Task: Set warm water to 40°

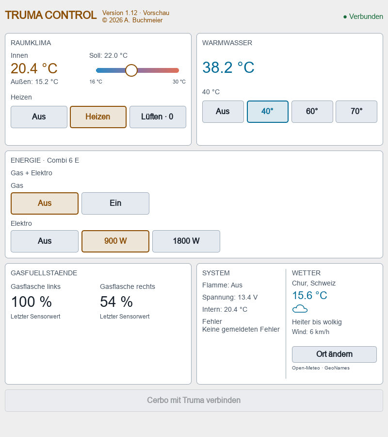Action: click(x=268, y=112)
